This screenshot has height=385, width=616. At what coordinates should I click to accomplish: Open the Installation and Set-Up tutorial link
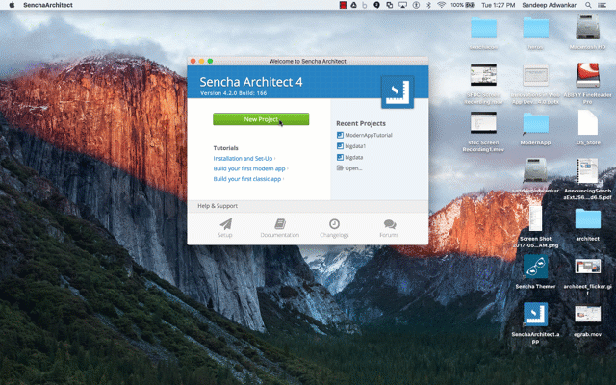click(243, 158)
